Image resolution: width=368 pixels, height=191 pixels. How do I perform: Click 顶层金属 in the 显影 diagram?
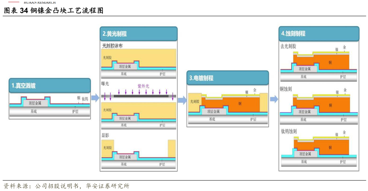pos(125,157)
